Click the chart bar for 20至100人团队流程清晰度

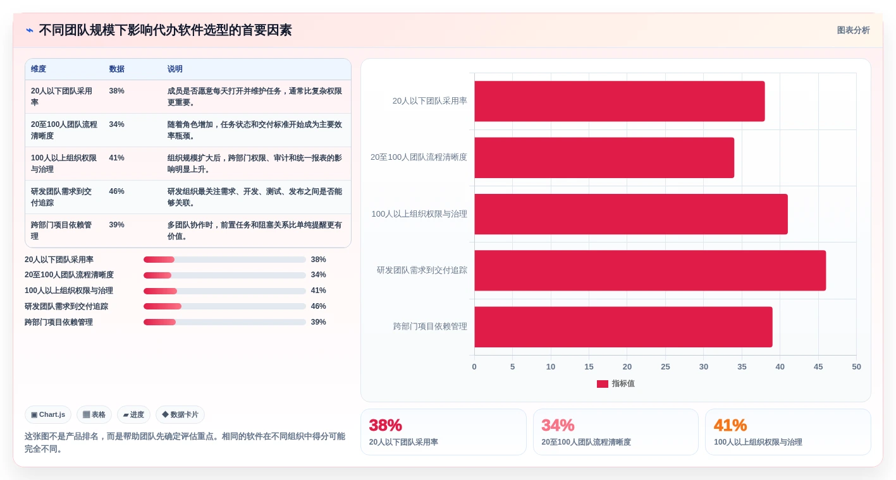(604, 157)
